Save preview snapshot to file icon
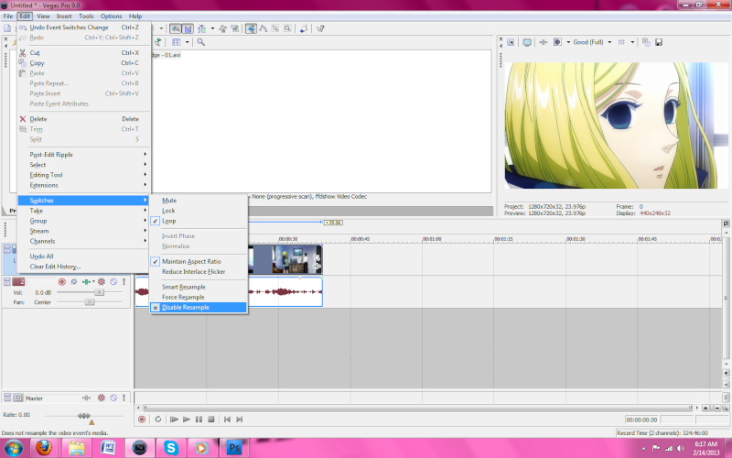The image size is (732, 458). click(x=659, y=42)
